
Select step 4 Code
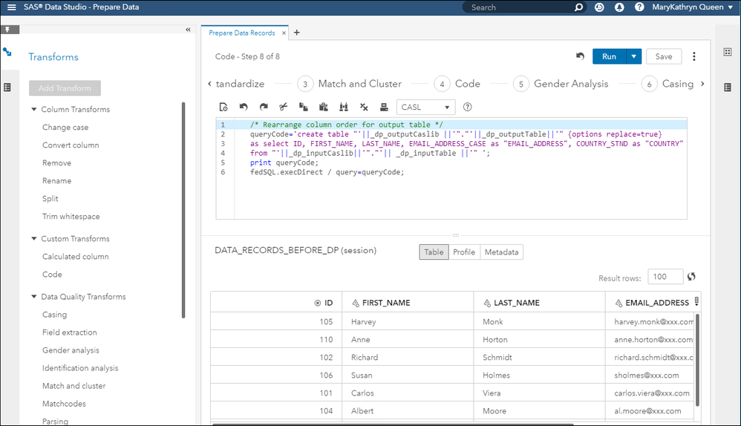coord(457,84)
